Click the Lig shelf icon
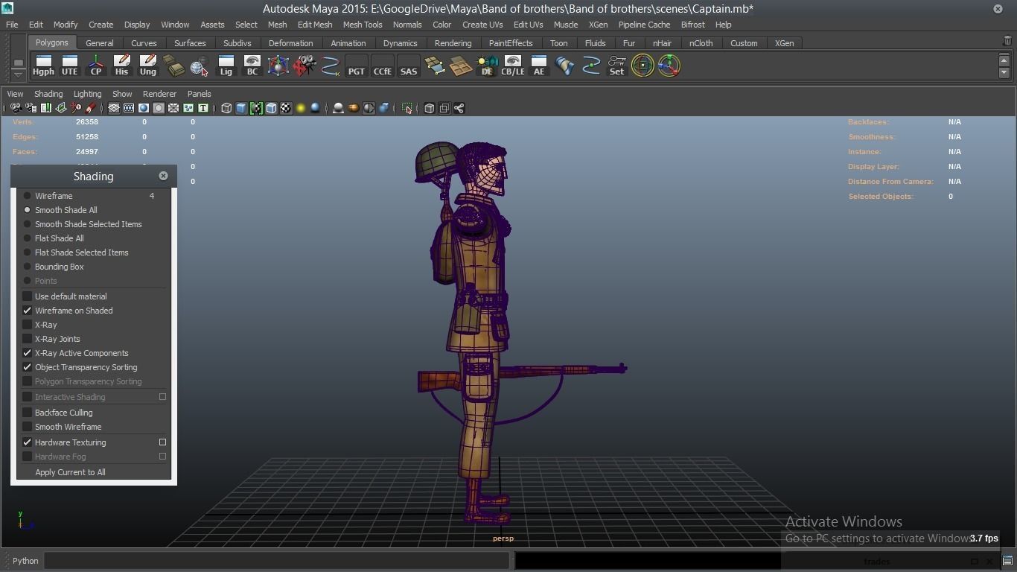1017x572 pixels. [226, 66]
